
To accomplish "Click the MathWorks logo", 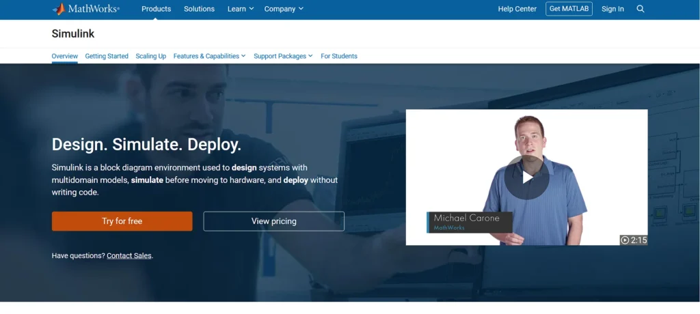I will tap(85, 9).
